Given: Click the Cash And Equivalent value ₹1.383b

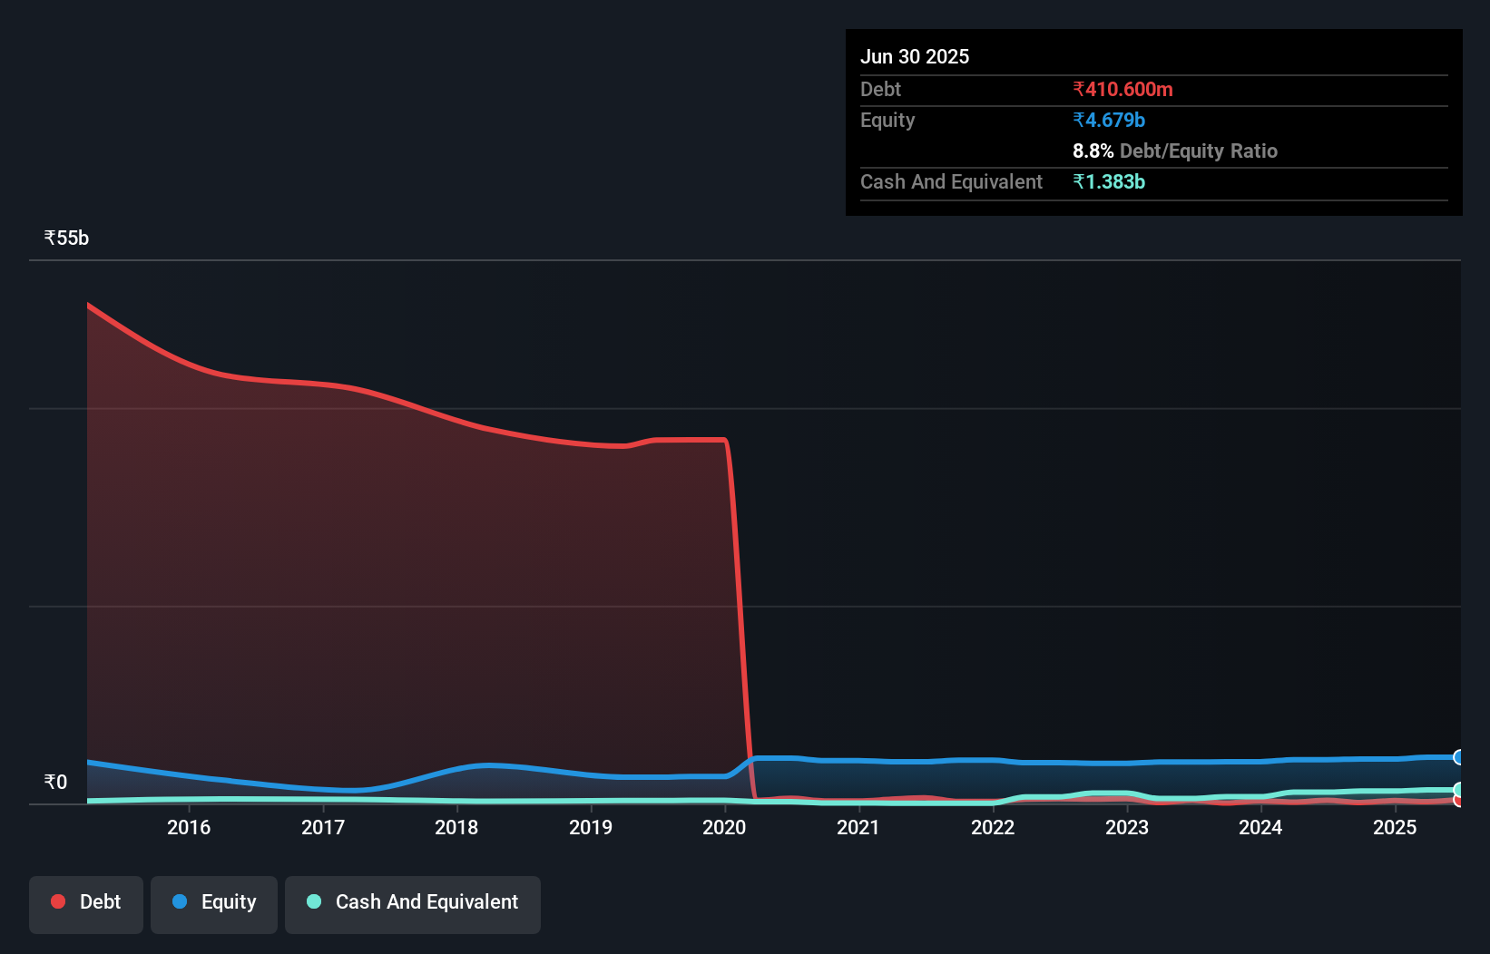Looking at the screenshot, I should (1110, 181).
